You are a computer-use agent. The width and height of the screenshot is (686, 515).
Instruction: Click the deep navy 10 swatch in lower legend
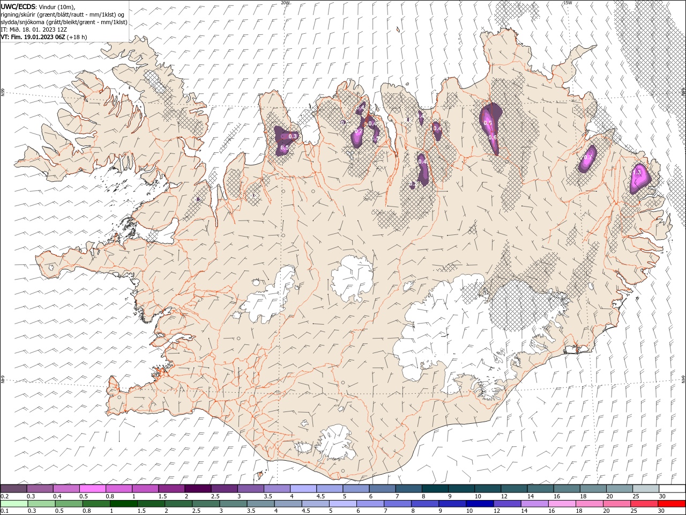(x=479, y=504)
